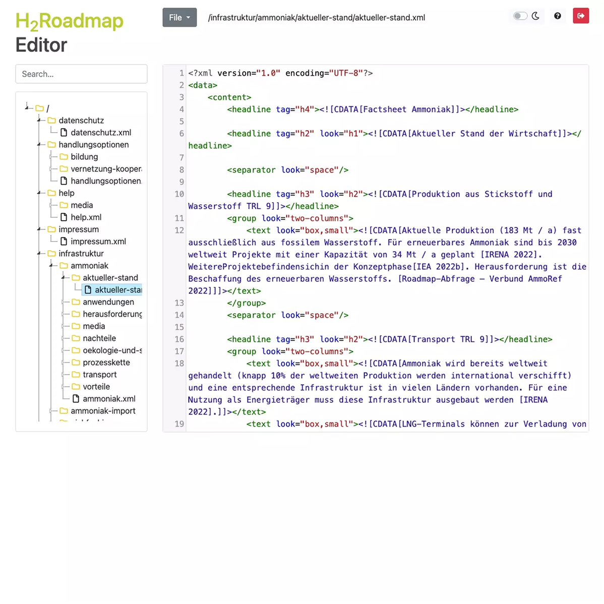Click the handlungsoptionen folder icon
The height and width of the screenshot is (604, 604).
click(51, 145)
